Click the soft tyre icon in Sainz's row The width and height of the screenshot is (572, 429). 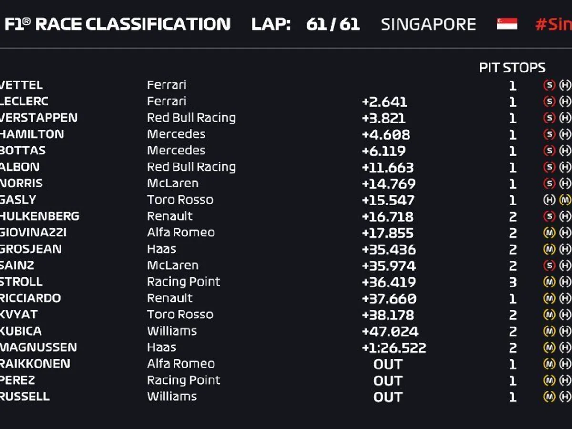(550, 266)
